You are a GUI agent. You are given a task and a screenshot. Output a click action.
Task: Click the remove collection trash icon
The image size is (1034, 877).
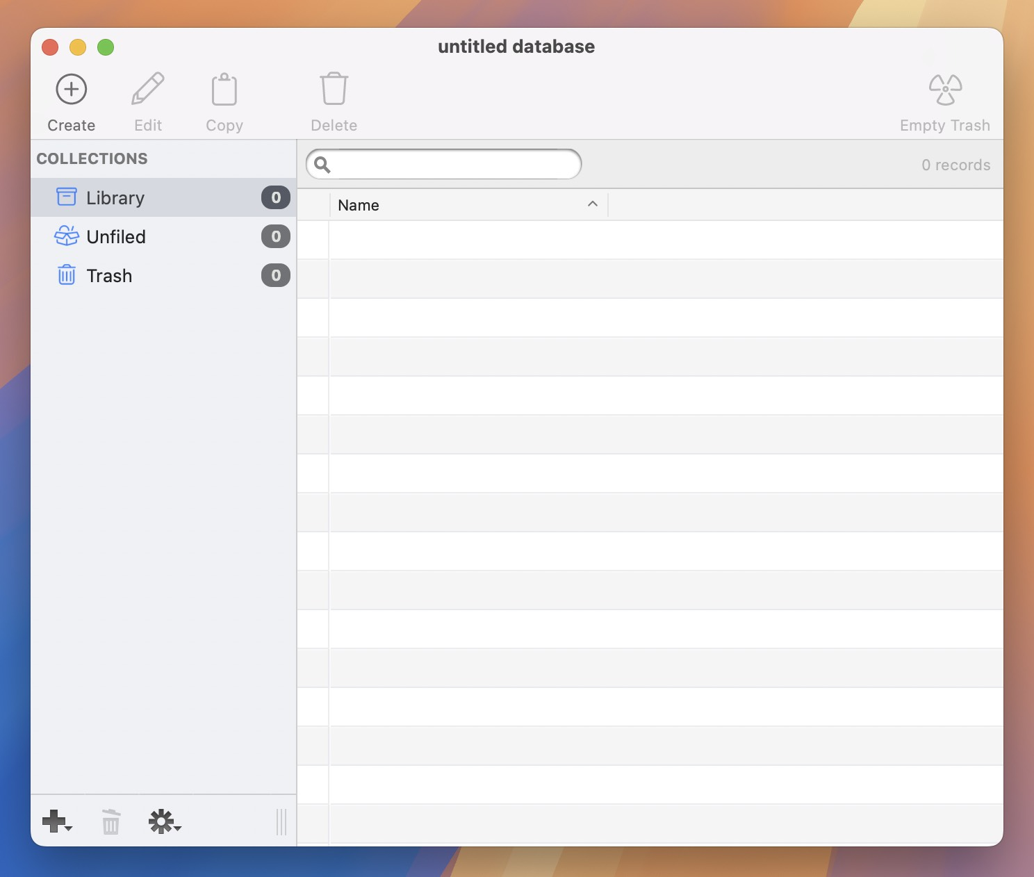click(x=110, y=821)
